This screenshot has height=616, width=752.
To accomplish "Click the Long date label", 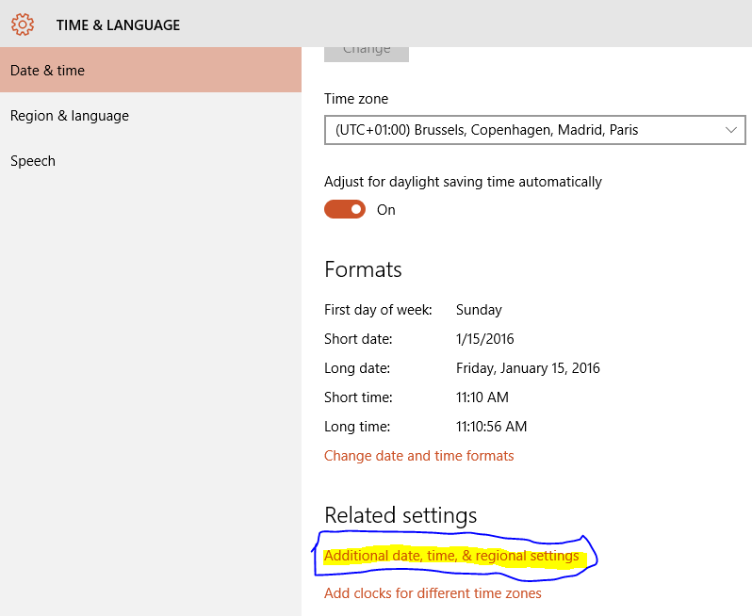I will 357,368.
